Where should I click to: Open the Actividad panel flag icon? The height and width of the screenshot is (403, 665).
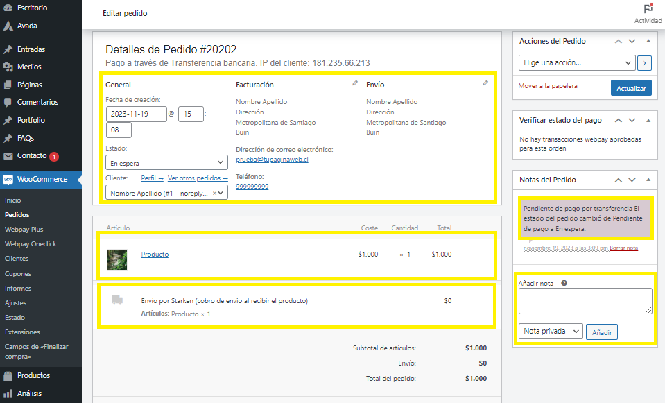(648, 9)
